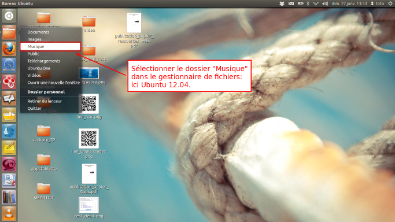Screen dimensions: 395x222
Task: Launch Firefox from the launcher
Action: coord(9,49)
